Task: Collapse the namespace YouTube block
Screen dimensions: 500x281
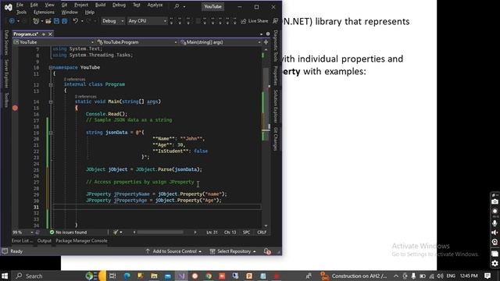Action: (x=50, y=68)
